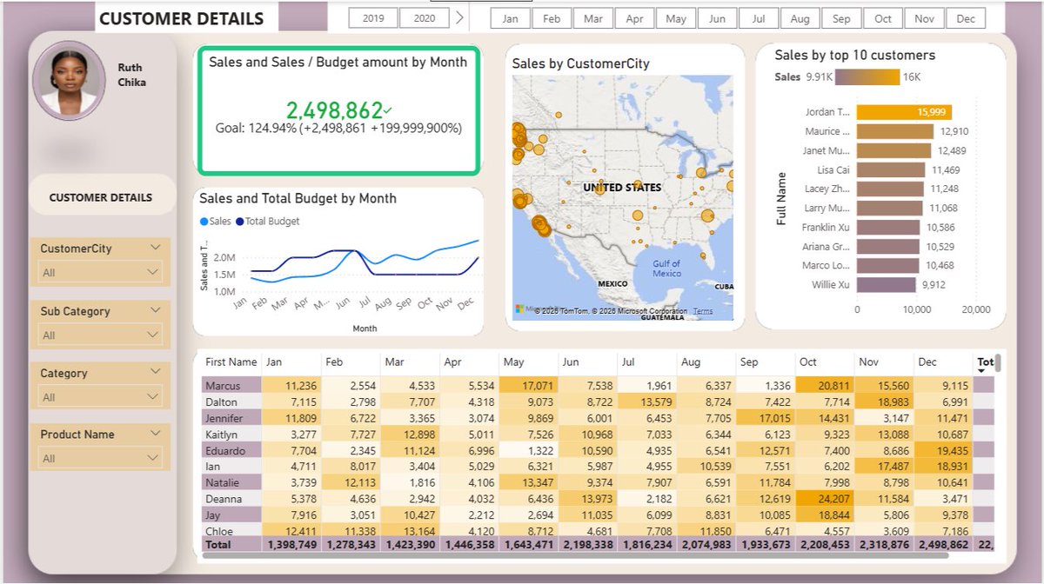Click the Microsoft logo on the sales map
The height and width of the screenshot is (584, 1044).
click(519, 307)
